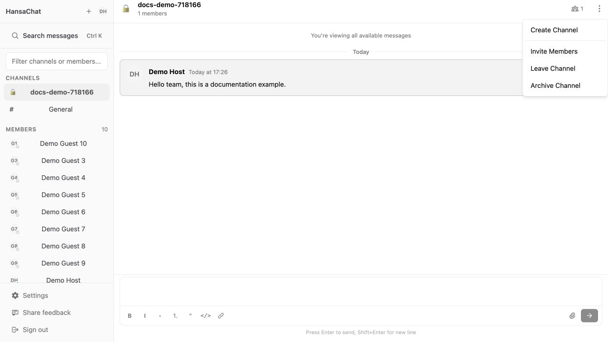608x342 pixels.
Task: Send the message with the arrow button
Action: 589,316
